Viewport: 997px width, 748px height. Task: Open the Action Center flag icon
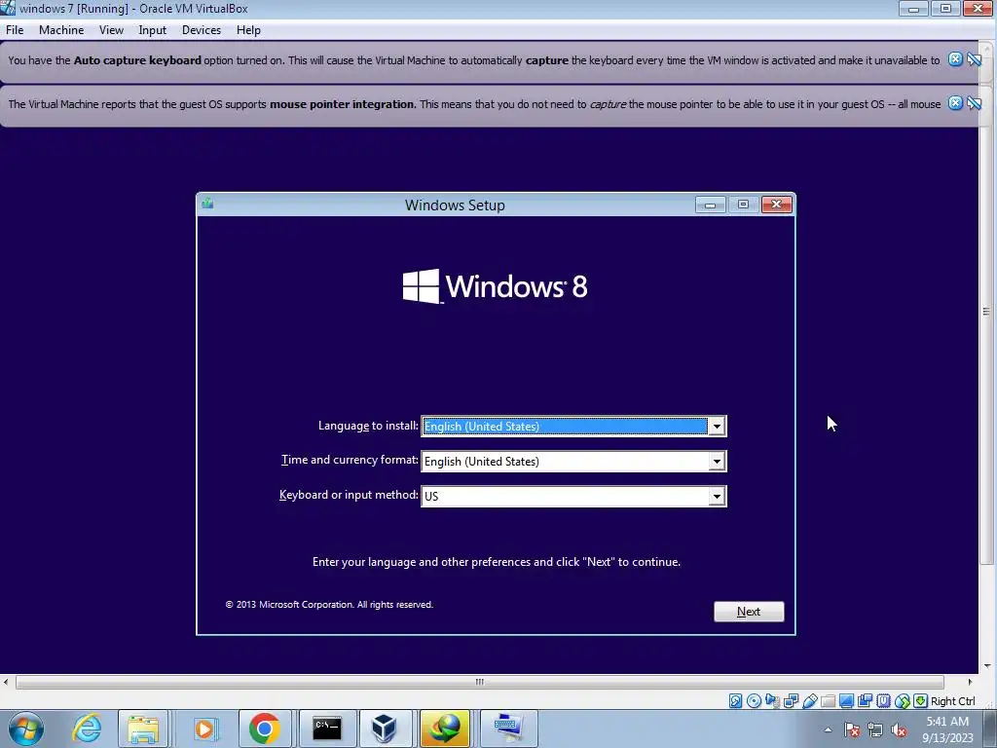tap(852, 729)
